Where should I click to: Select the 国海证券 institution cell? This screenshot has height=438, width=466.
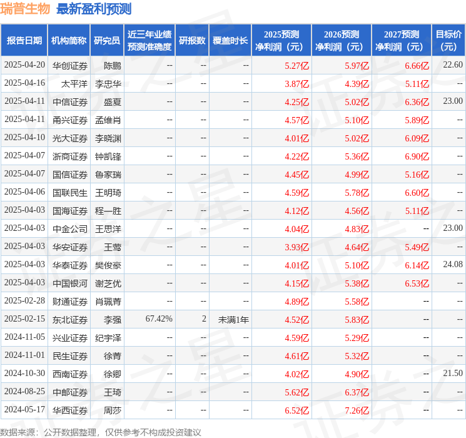[x=70, y=210]
